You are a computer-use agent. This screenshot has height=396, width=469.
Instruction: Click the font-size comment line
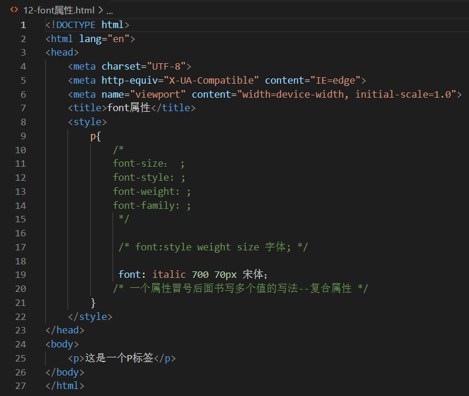tap(149, 164)
